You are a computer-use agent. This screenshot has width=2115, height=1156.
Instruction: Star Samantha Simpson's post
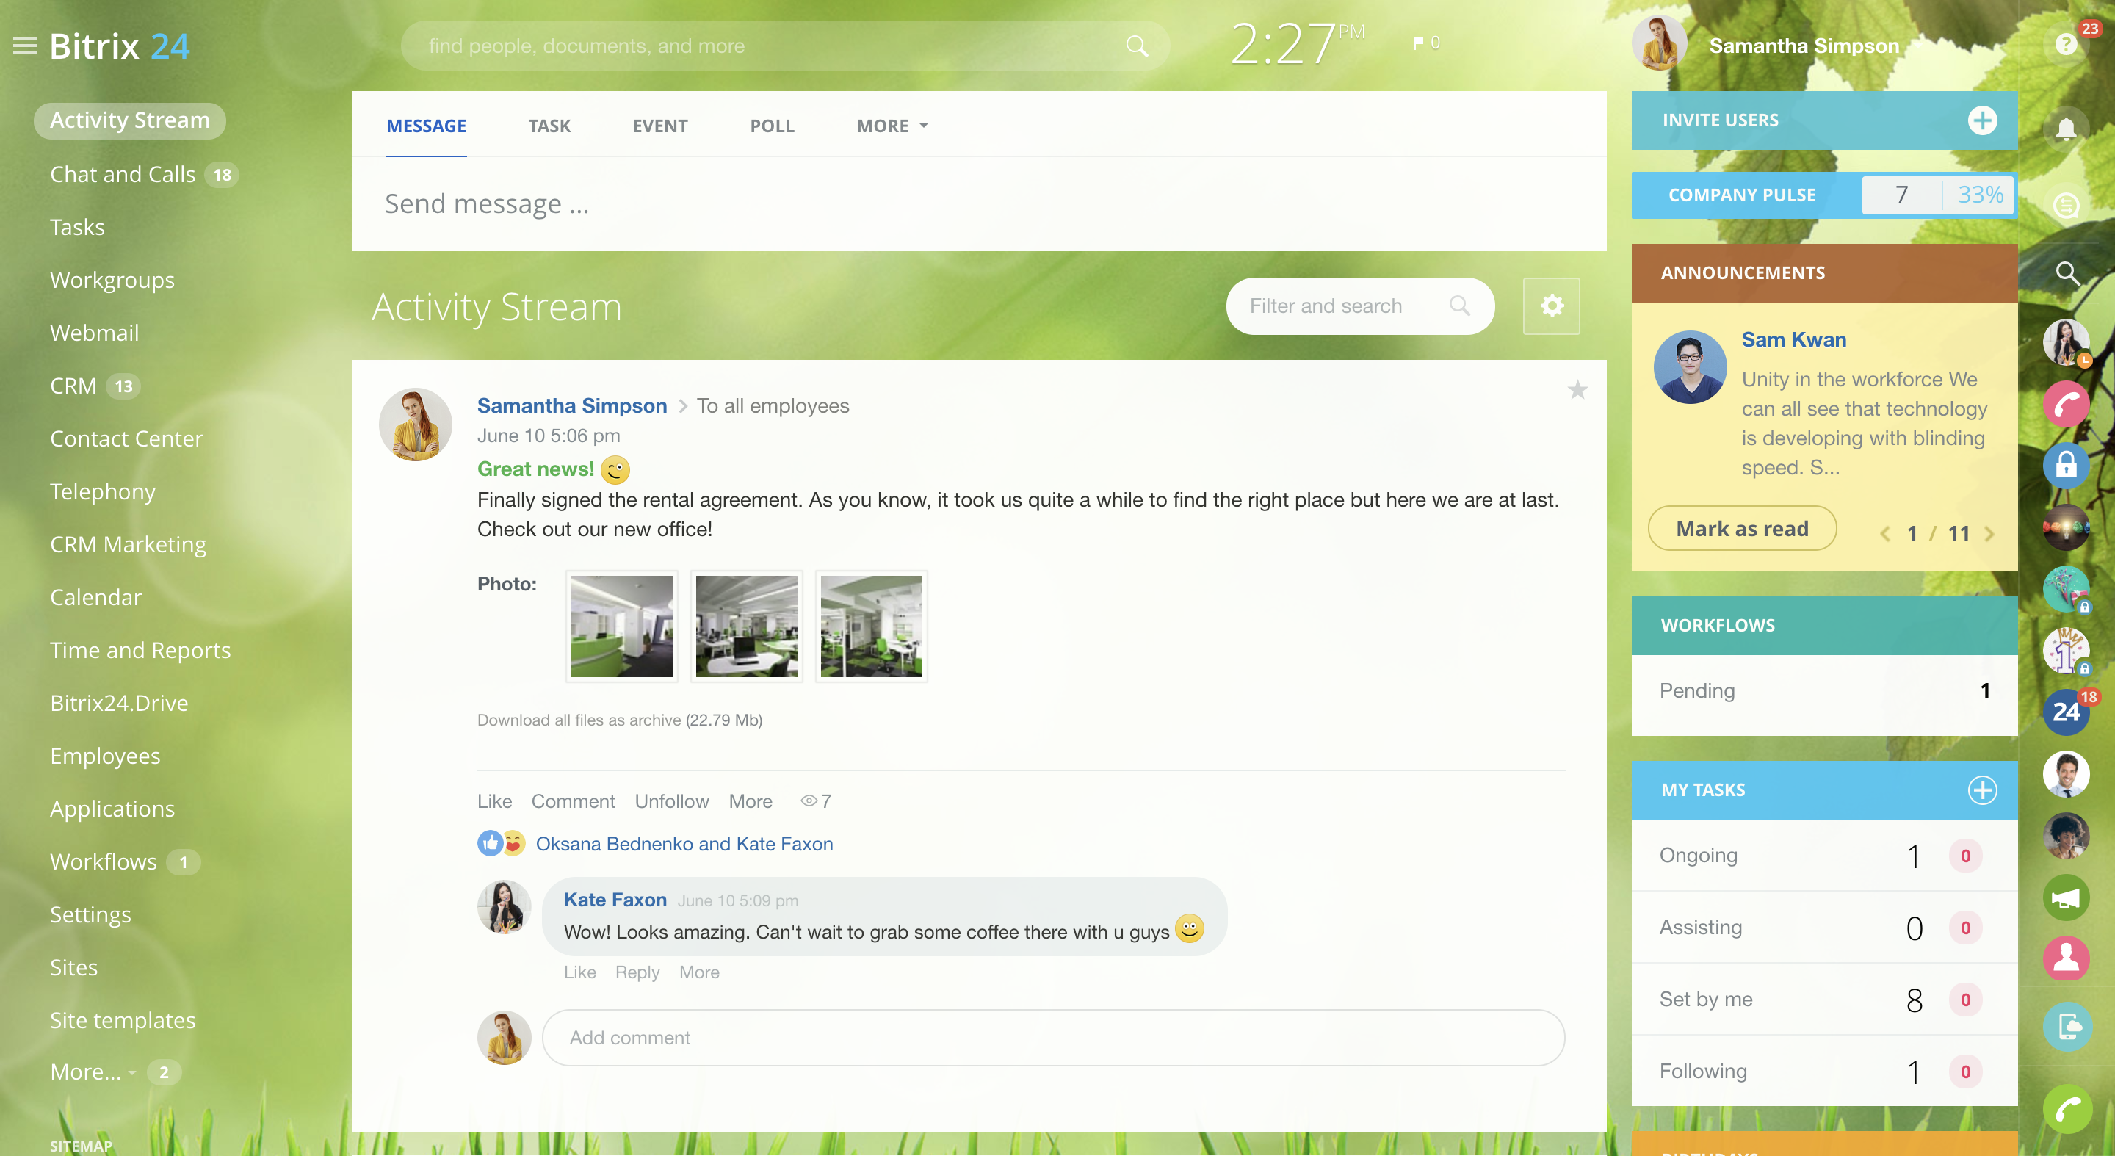click(1577, 391)
